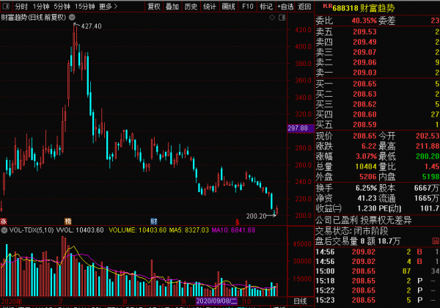Toggle the 画线 drawing tools
This screenshot has height=308, width=440.
point(229,6)
